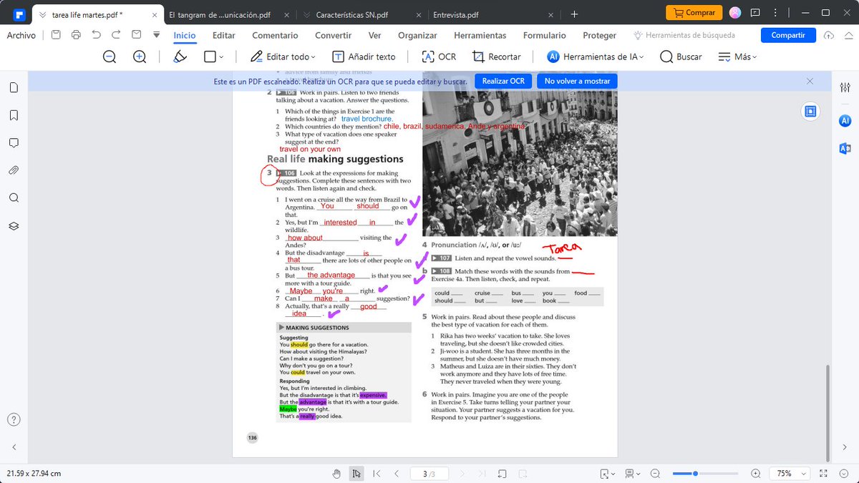Open the layers panel in left sidebar
Screen dimensions: 859x483
[x=14, y=225]
